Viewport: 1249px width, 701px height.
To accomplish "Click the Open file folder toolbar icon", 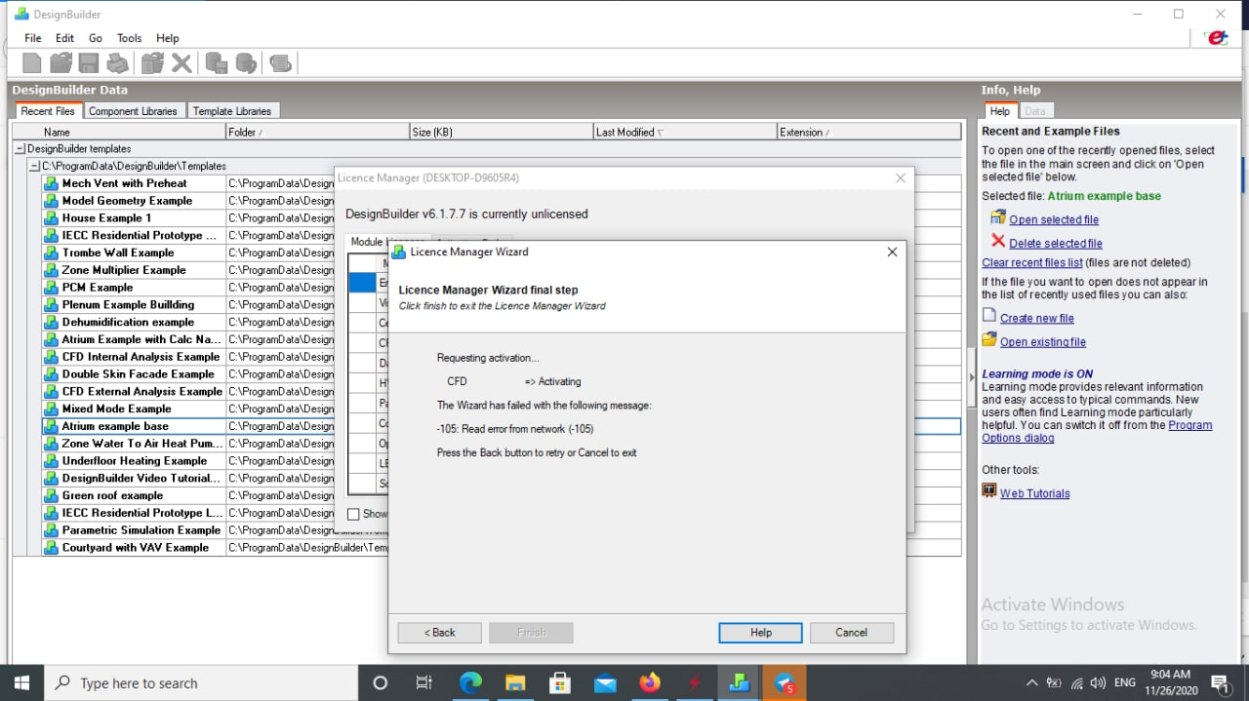I will click(x=61, y=63).
